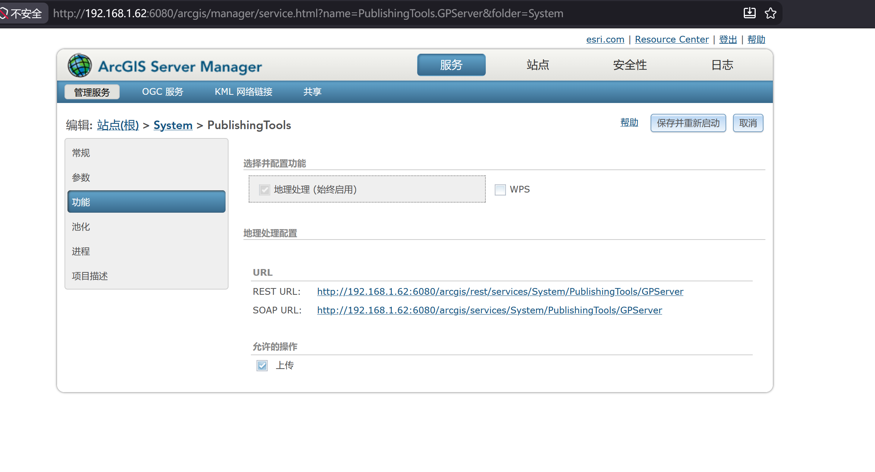875x472 pixels.
Task: Select 功能 in the side panel
Action: coord(146,202)
